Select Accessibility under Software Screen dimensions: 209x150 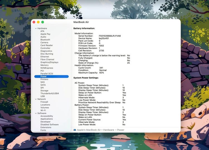(47, 116)
